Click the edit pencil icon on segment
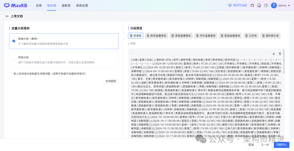The image size is (294, 151). pos(274,54)
